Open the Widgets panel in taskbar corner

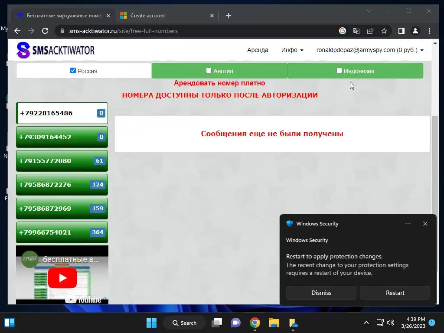click(10, 323)
